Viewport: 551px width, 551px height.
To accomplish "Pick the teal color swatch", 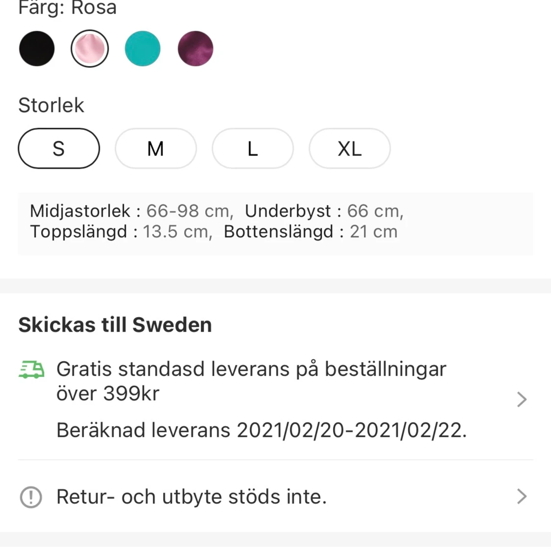I will pos(143,48).
